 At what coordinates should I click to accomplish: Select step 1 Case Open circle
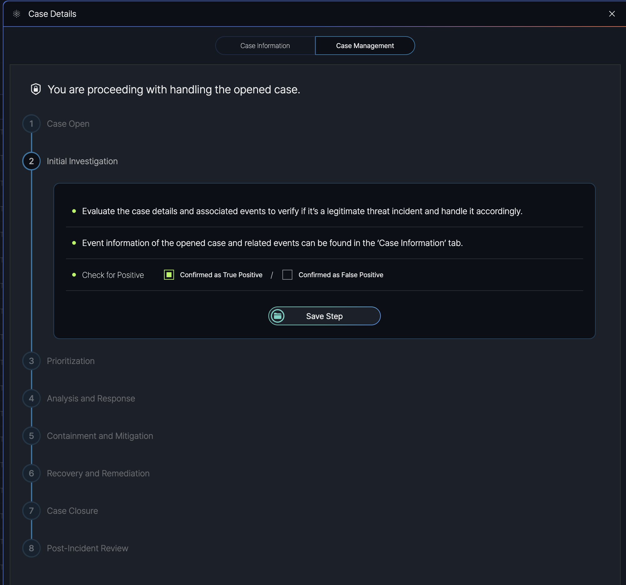tap(32, 124)
